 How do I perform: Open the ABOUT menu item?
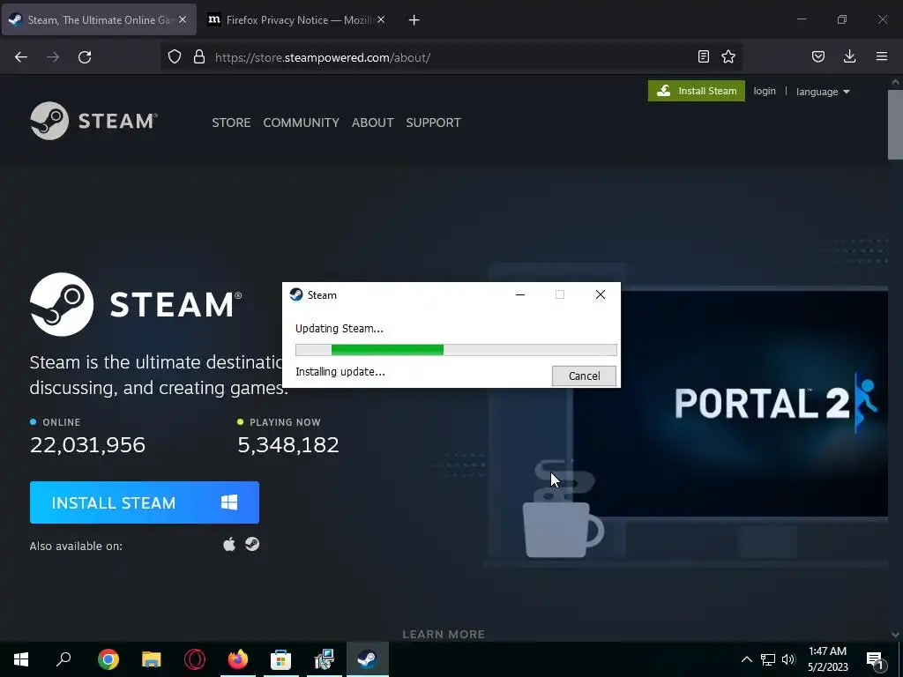tap(373, 123)
